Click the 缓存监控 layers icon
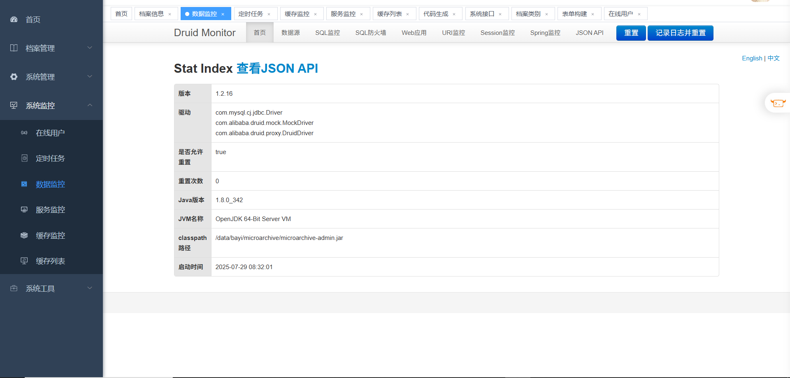This screenshot has height=378, width=790. pos(24,235)
